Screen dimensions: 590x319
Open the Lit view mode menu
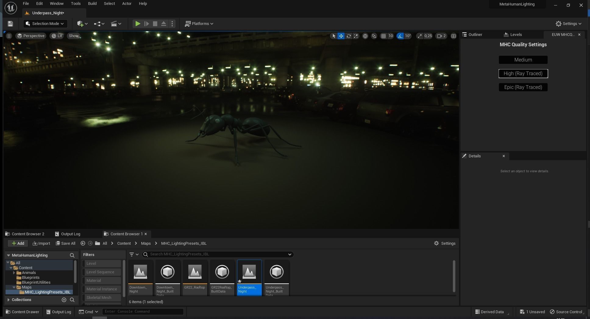57,36
